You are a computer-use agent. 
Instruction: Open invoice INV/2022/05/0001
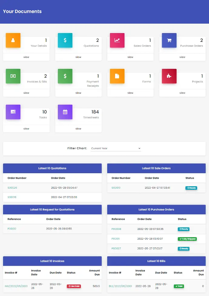coord(16,286)
